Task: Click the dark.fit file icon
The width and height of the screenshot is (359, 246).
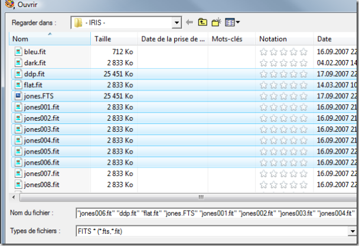Action: coord(18,62)
